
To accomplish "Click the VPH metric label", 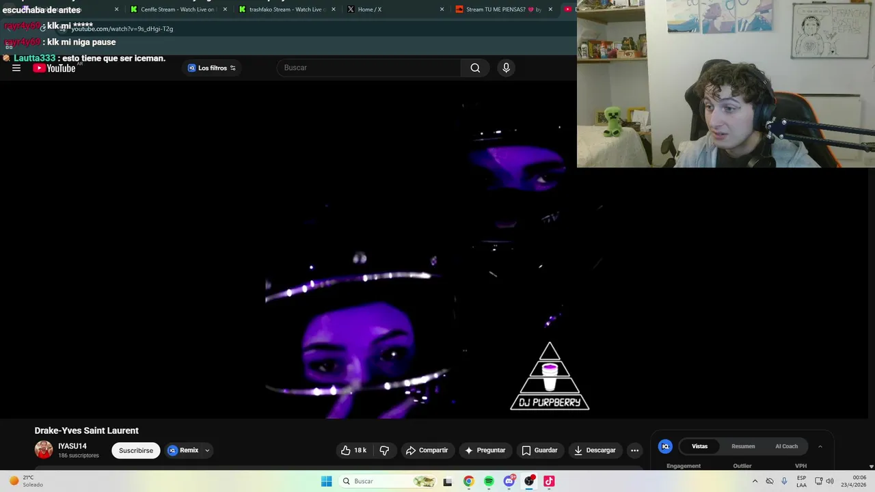I will click(x=800, y=466).
